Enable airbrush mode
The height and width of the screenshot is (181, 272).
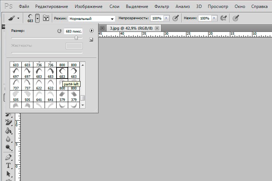[x=224, y=18]
